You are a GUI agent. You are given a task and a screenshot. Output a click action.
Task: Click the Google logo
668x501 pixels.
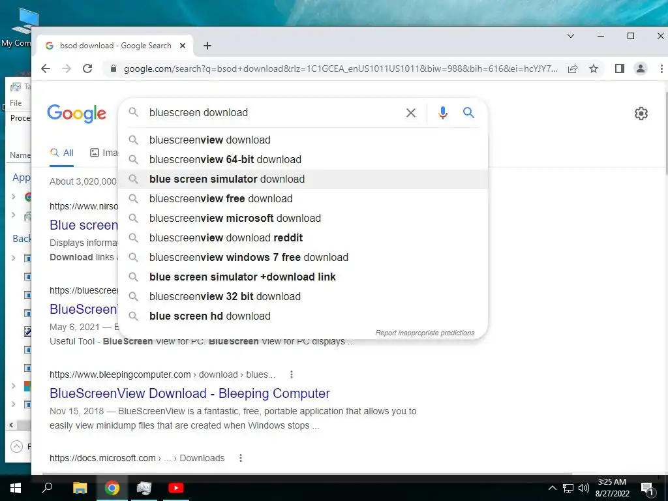pyautogui.click(x=77, y=114)
